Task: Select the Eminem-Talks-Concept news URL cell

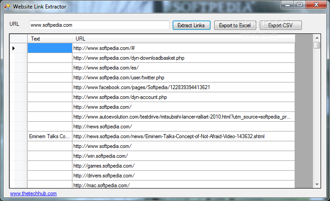Action: click(183, 136)
